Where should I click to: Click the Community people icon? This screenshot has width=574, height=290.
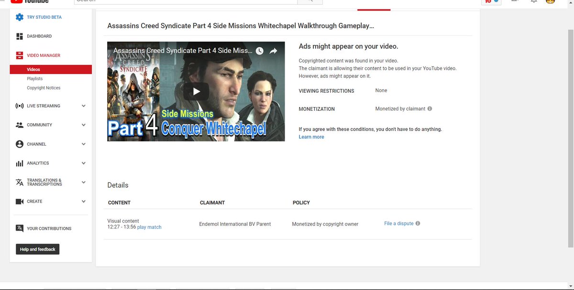20,125
